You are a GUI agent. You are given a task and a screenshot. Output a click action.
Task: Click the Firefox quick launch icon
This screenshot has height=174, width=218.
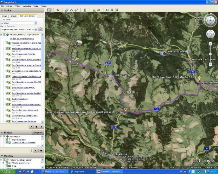[24, 172]
